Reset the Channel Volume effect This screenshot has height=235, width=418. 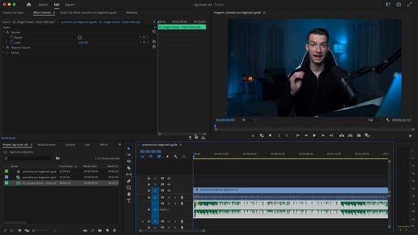[154, 47]
